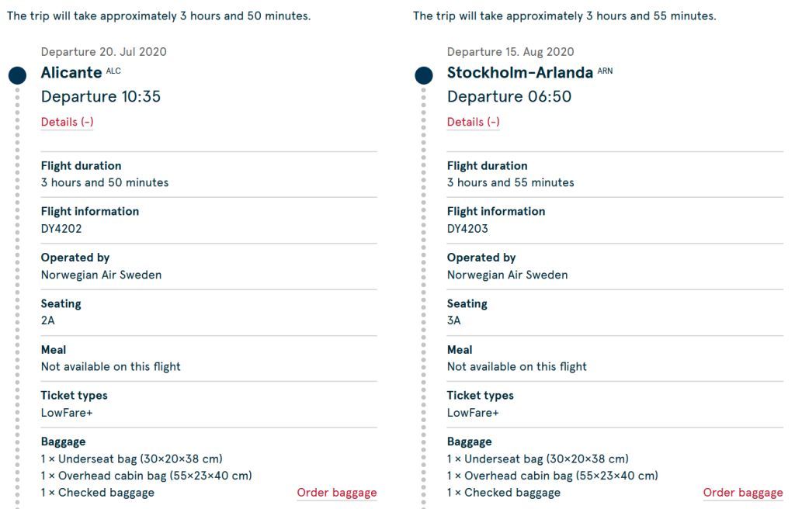This screenshot has width=795, height=509.
Task: Click the Stockholm-Arlanda departure timeline dot
Action: point(423,75)
